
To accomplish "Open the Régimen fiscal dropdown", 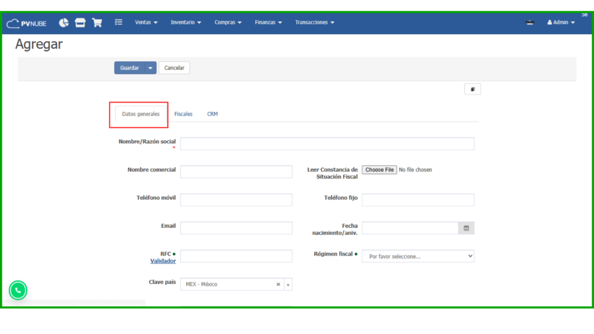I will [x=418, y=256].
